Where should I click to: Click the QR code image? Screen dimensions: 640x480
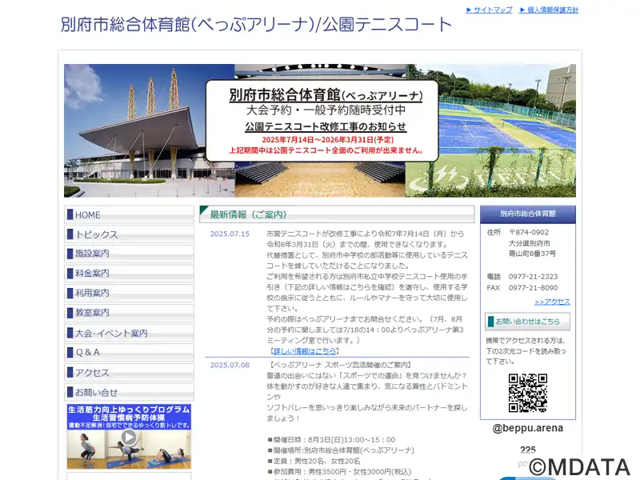528,393
